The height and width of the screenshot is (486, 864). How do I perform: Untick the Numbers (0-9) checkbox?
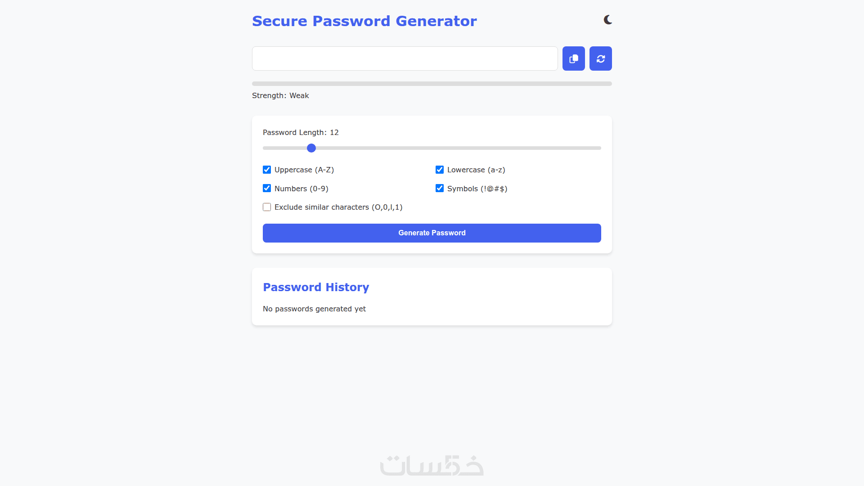(267, 188)
